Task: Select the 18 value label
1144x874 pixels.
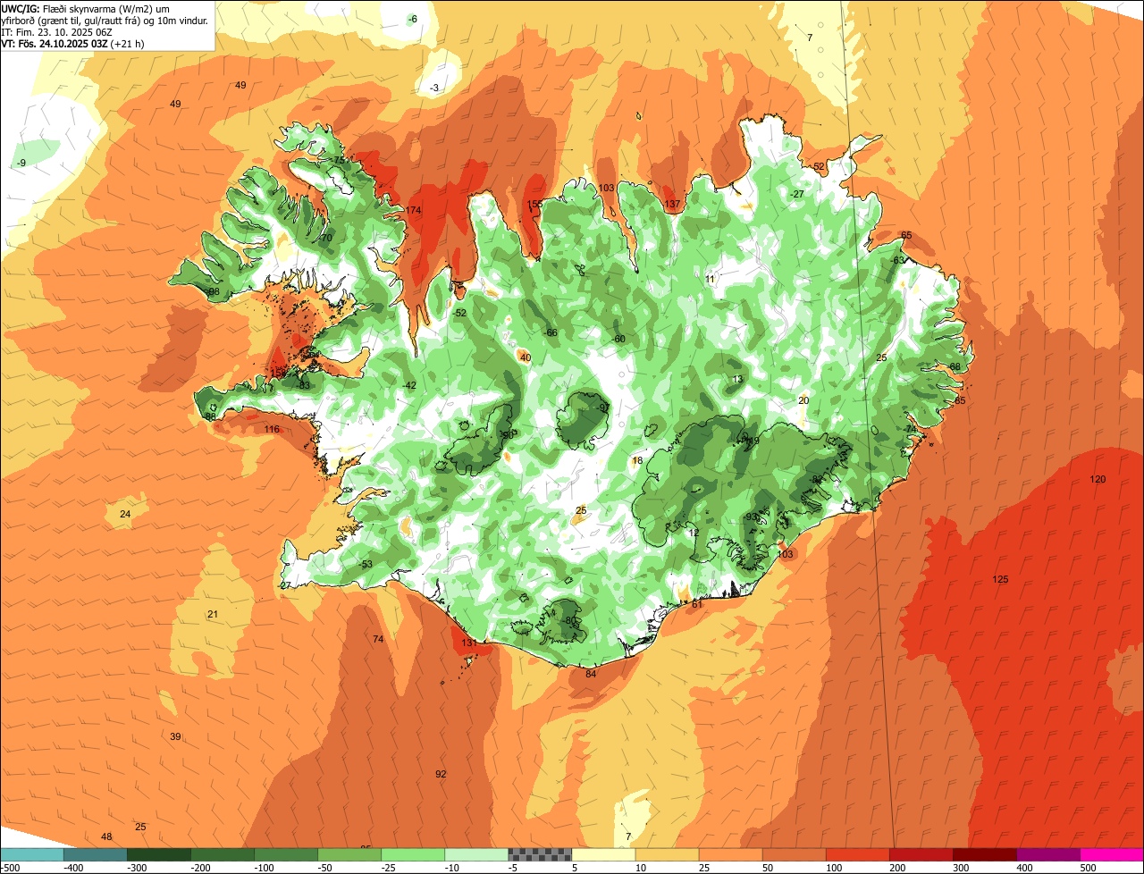Action: (637, 460)
